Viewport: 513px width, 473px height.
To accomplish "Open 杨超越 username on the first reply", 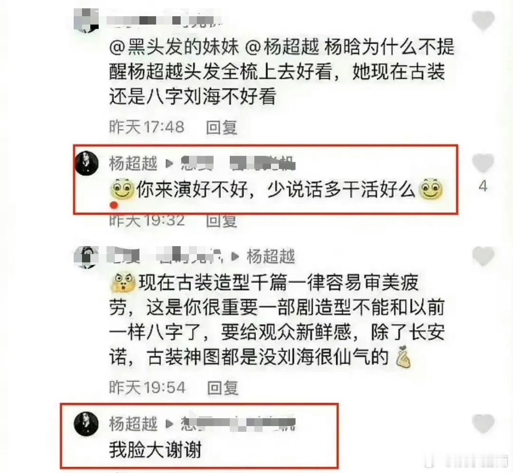I will click(x=133, y=163).
